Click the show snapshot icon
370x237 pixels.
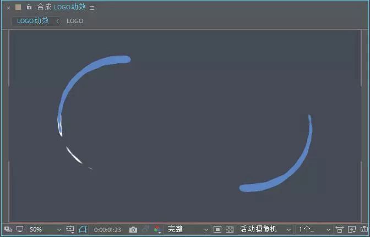point(145,229)
